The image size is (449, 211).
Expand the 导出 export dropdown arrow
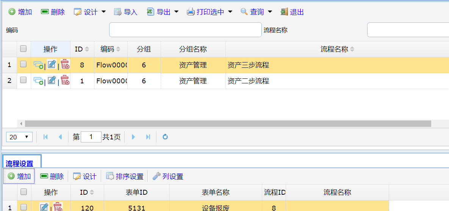(x=176, y=12)
